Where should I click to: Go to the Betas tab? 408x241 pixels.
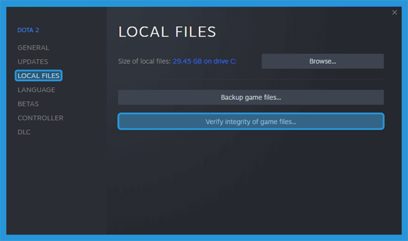click(28, 104)
